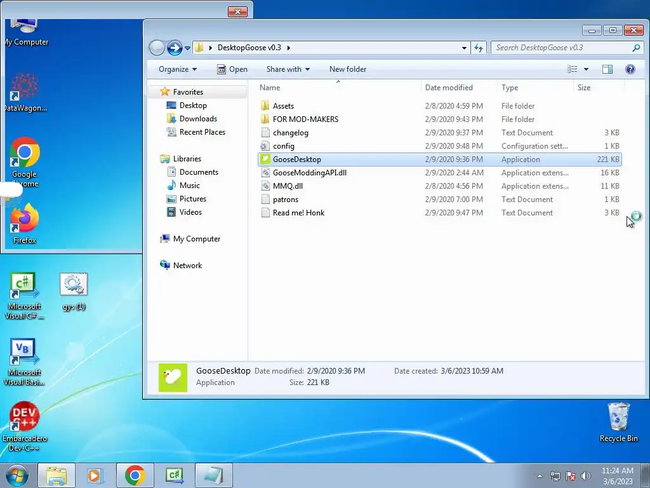Open the Assets folder icon
The image size is (650, 488).
click(x=265, y=106)
